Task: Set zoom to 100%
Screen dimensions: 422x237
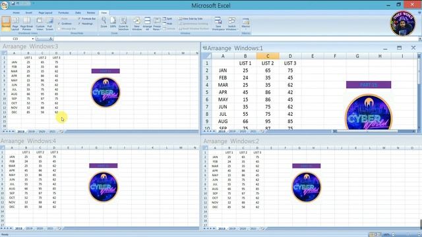Action: pyautogui.click(x=113, y=22)
